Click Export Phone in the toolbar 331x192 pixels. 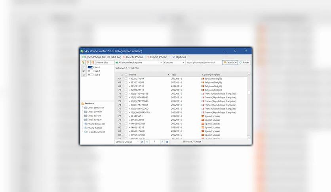157,57
